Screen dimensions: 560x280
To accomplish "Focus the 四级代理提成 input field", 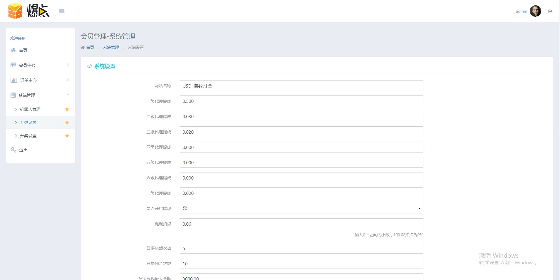I will click(x=301, y=147).
